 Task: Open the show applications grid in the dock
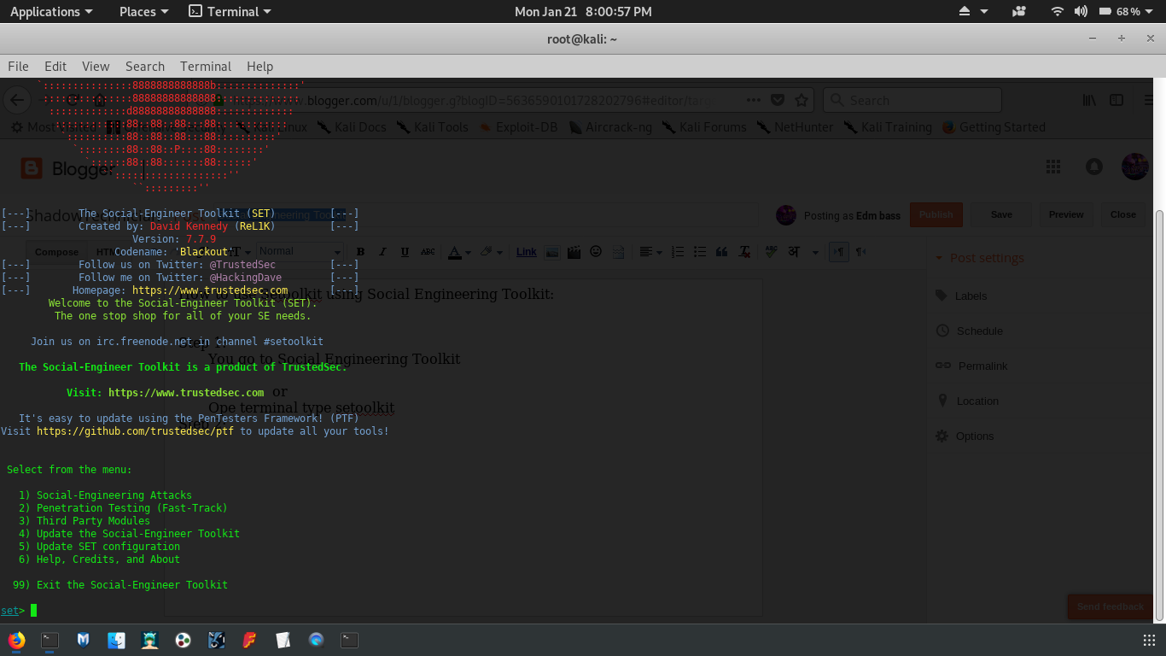1149,640
